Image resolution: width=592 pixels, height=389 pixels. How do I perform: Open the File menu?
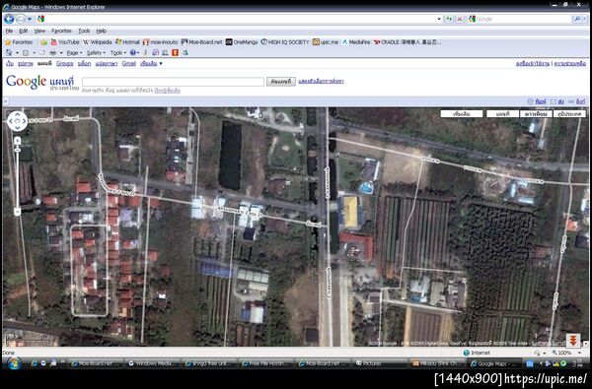(9, 31)
